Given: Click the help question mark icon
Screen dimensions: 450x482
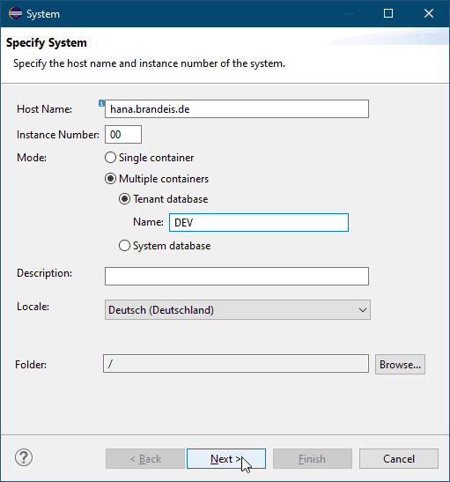Looking at the screenshot, I should 24,457.
